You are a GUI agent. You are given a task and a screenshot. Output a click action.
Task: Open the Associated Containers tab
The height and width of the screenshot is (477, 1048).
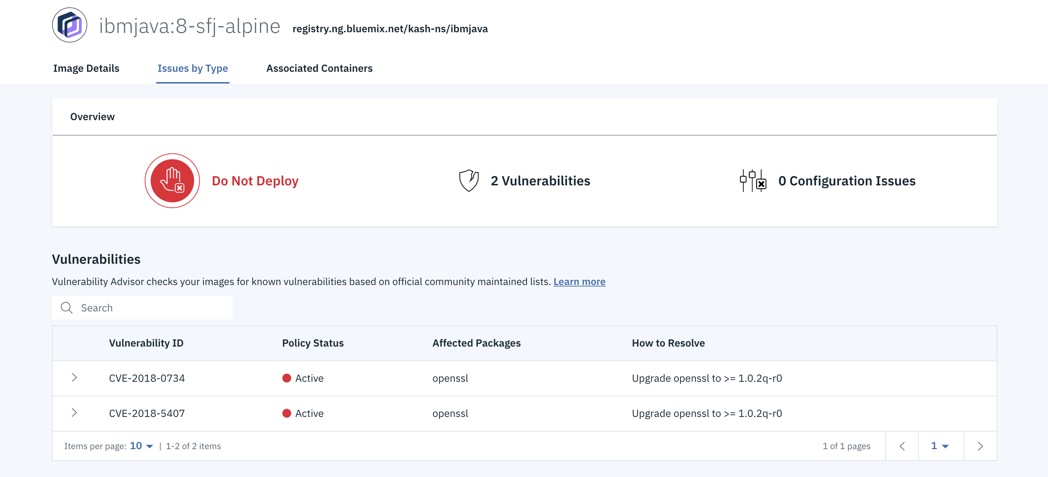[x=319, y=68]
